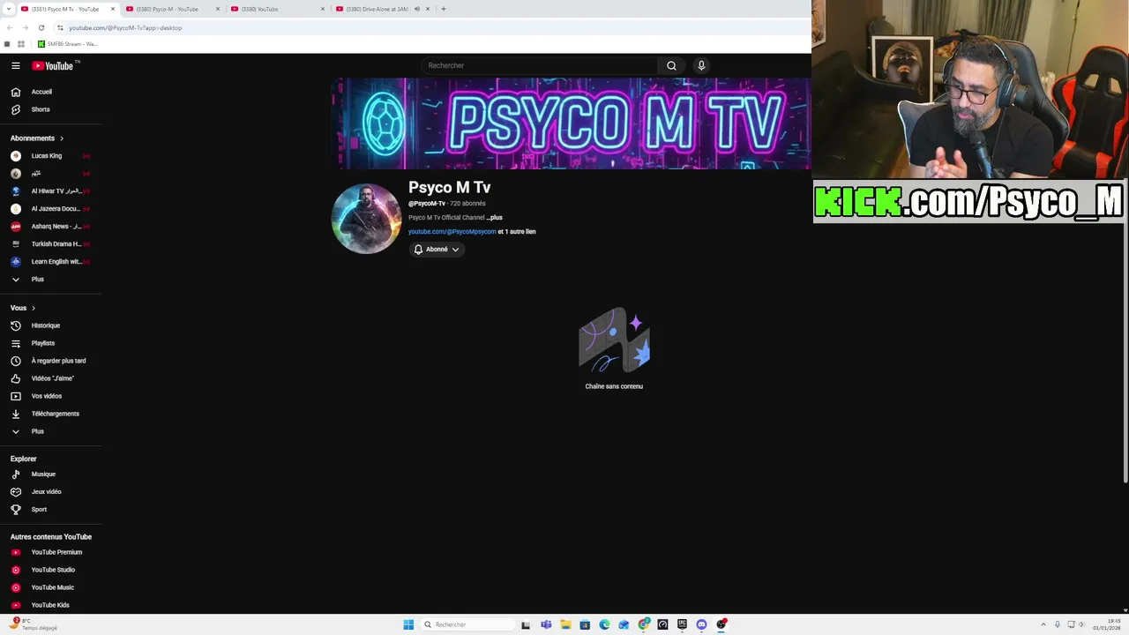Open the YouTube hamburger guide menu
This screenshot has width=1129, height=635.
coord(15,65)
